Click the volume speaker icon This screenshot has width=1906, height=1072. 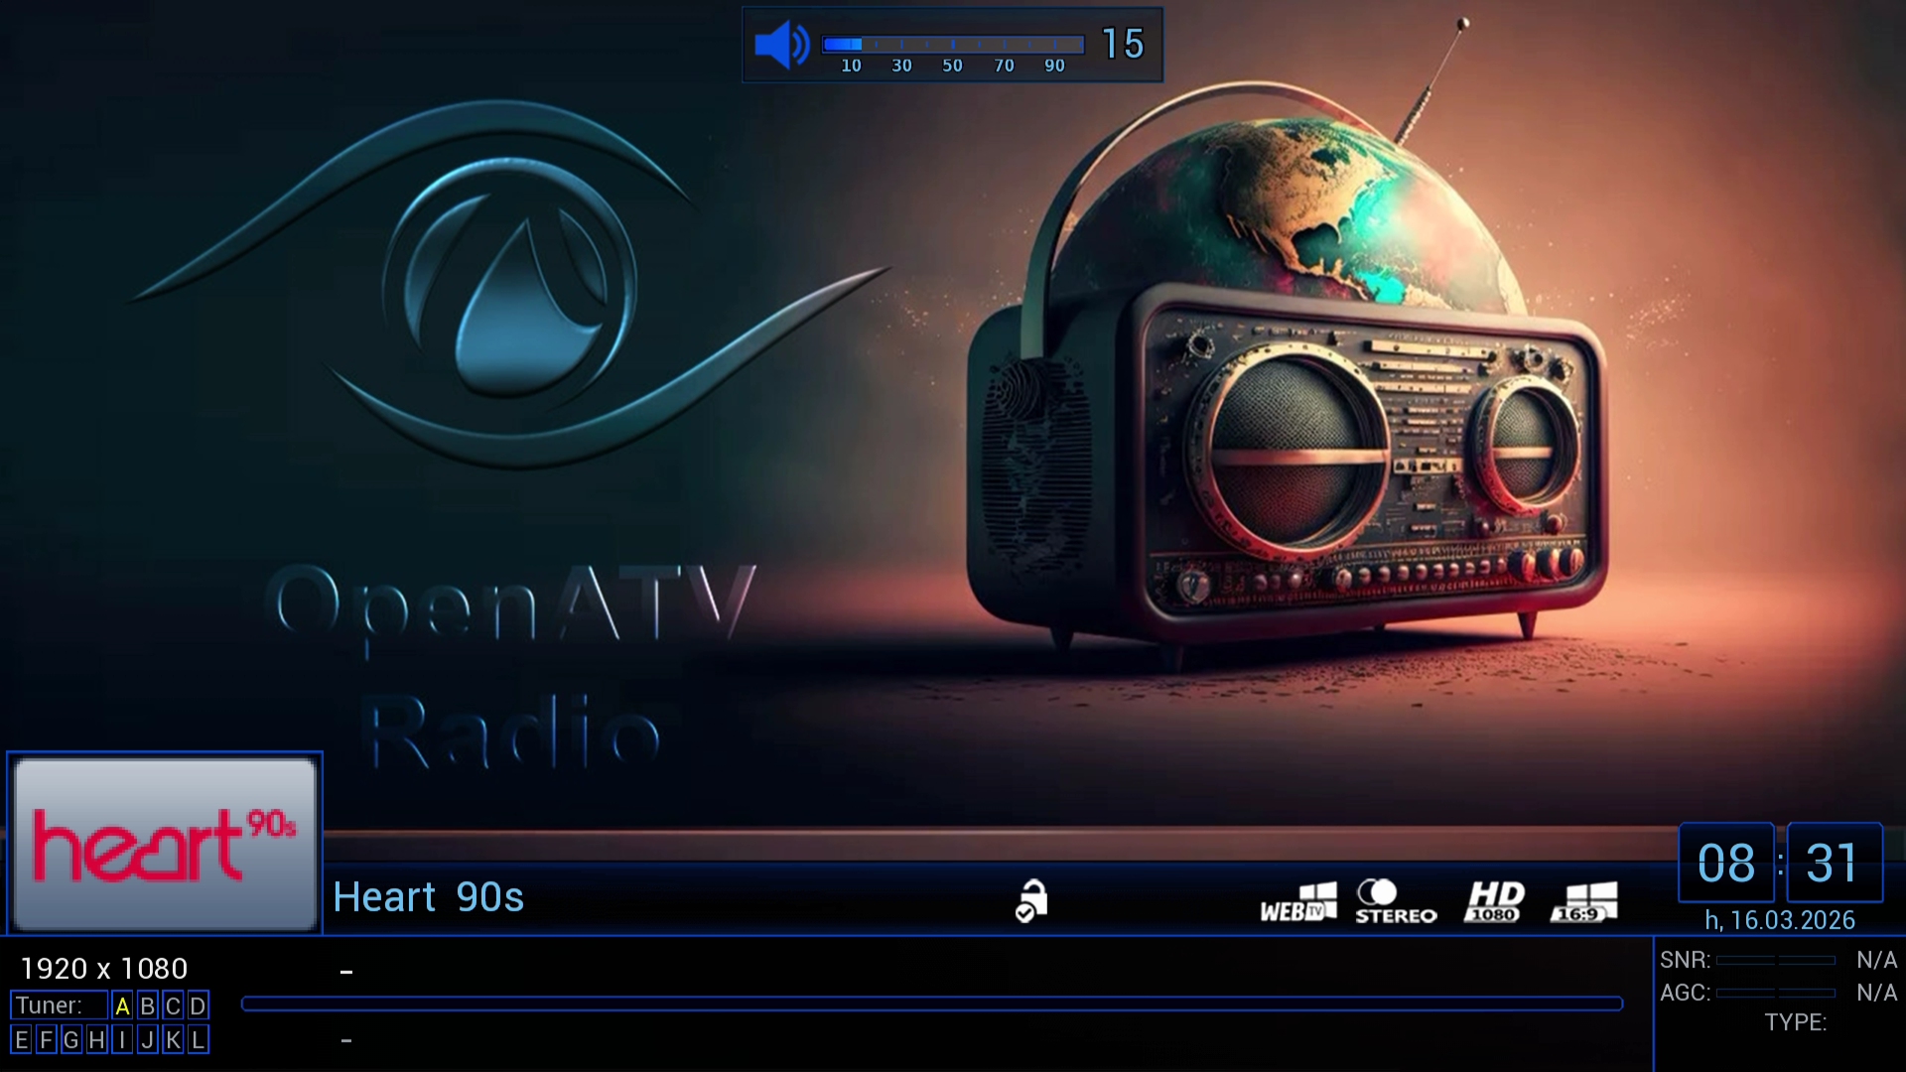pos(781,45)
